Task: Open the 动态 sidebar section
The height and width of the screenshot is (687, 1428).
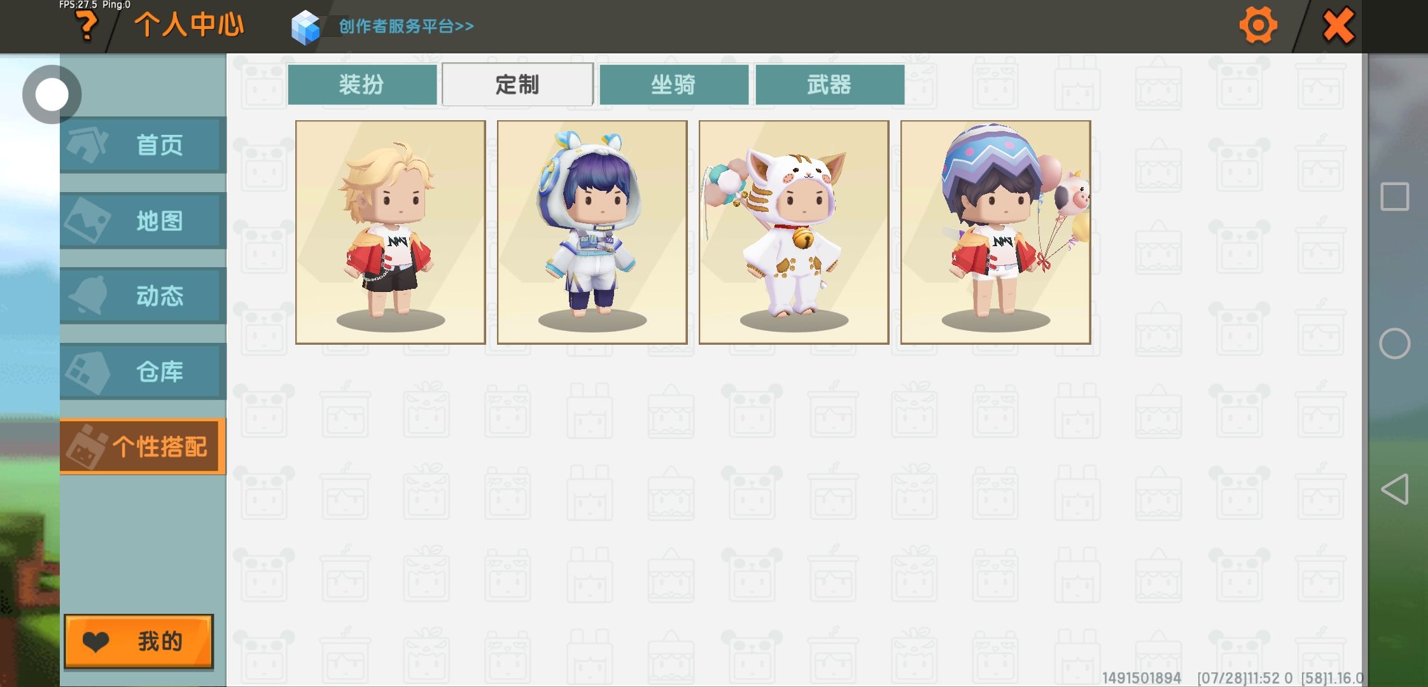Action: click(143, 296)
